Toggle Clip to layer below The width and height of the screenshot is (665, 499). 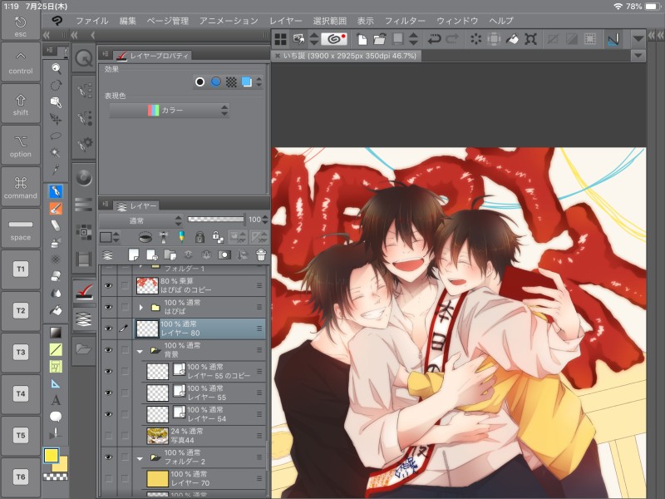click(x=145, y=237)
